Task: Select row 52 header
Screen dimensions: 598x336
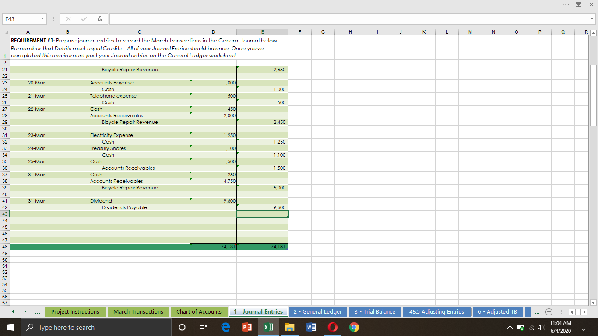Action: pyautogui.click(x=5, y=272)
